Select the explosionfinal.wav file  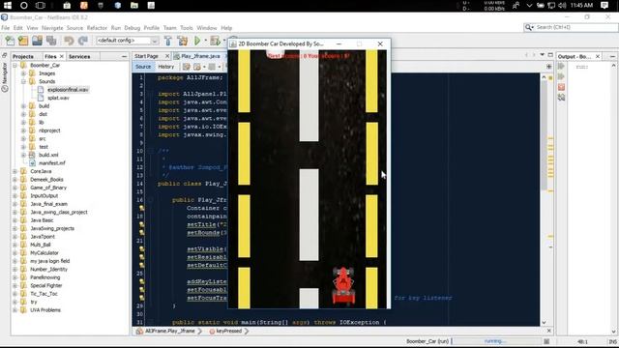(x=68, y=90)
